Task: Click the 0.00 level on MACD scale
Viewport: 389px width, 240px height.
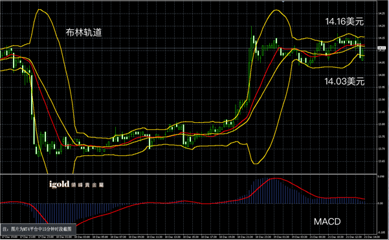Action: pos(381,203)
